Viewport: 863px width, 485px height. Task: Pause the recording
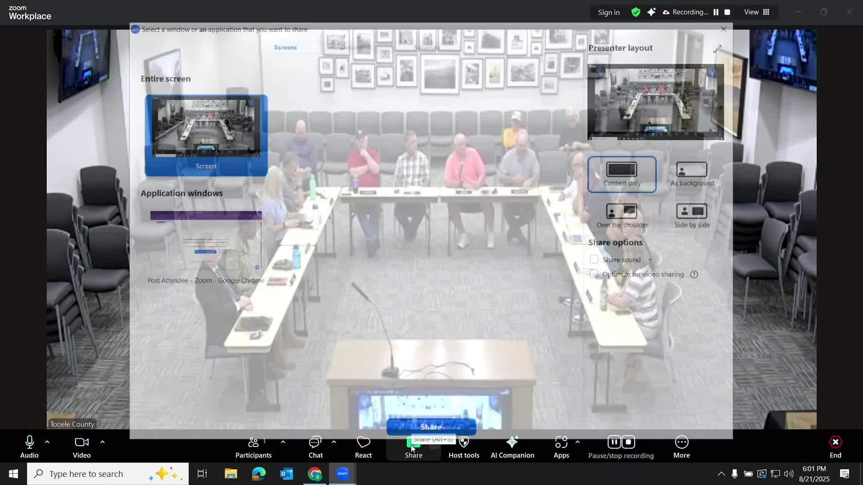pyautogui.click(x=614, y=442)
